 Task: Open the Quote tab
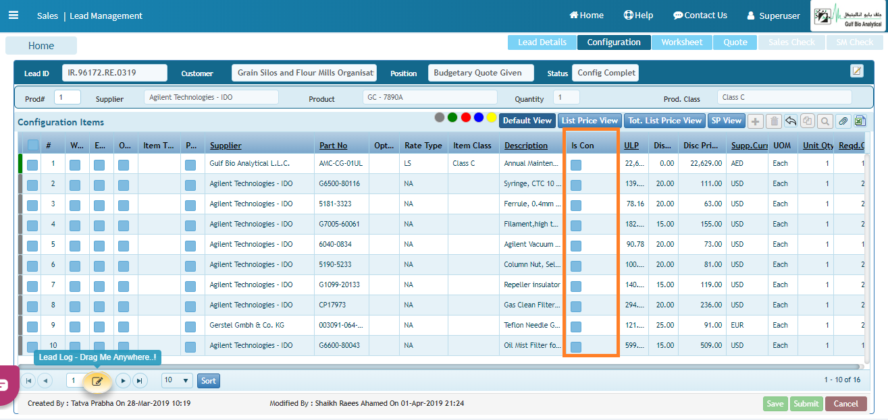(735, 42)
